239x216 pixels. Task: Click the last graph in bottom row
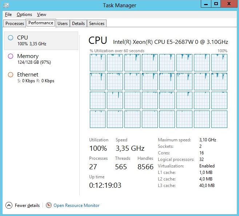[x=219, y=119]
